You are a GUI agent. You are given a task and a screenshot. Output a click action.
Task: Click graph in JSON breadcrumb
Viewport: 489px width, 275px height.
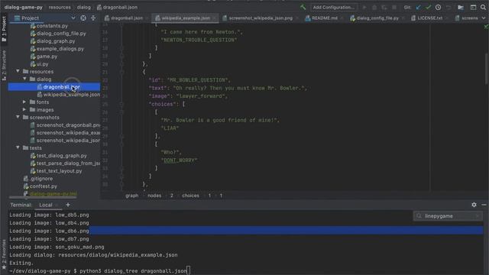(x=132, y=196)
